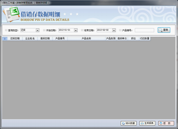Click the arrow icon beside 开始日期
This screenshot has height=129, width=178.
(44, 30)
